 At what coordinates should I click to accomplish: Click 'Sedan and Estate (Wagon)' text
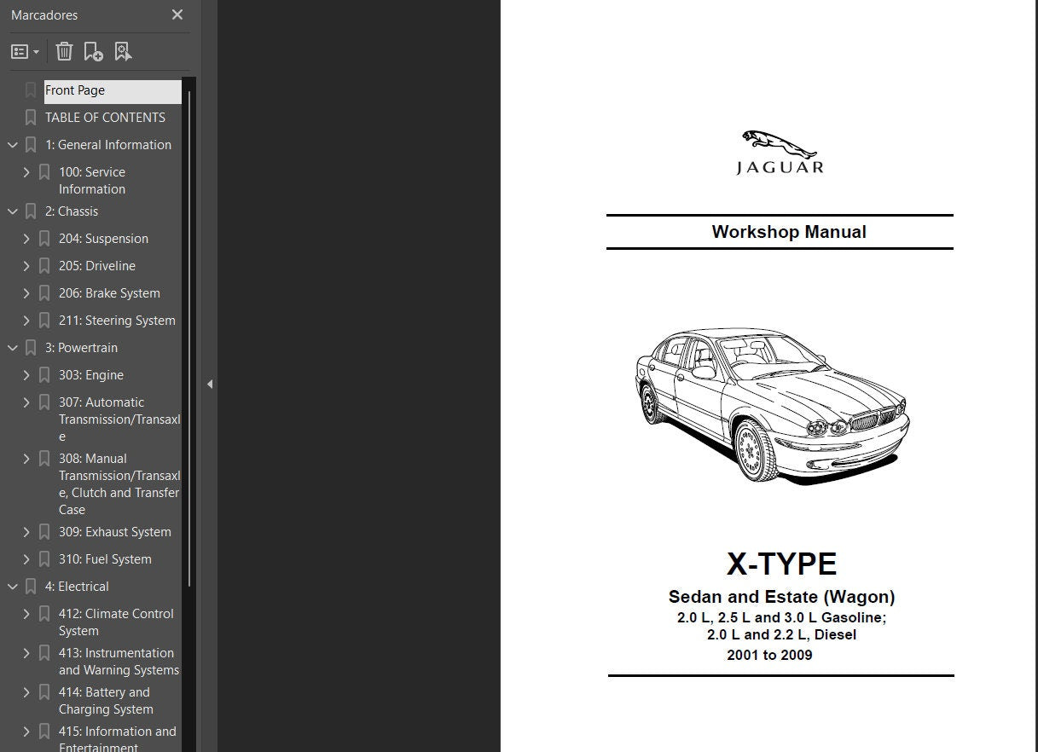781,598
